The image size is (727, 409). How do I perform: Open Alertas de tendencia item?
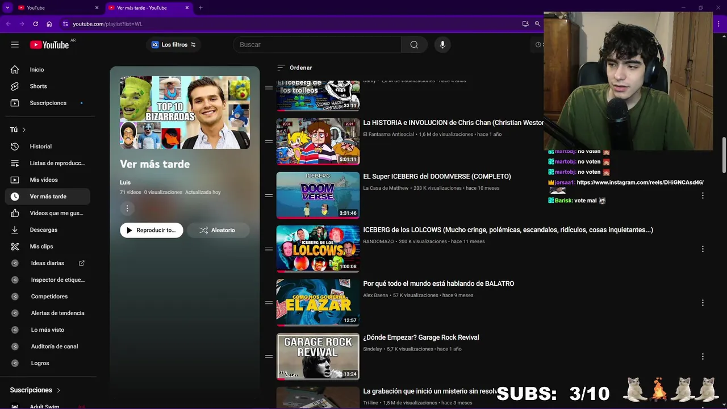coord(48,313)
